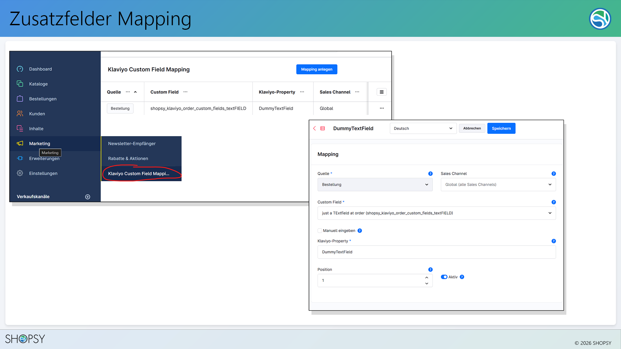
Task: Open the Klaviyo-Property column options dots
Action: click(302, 92)
